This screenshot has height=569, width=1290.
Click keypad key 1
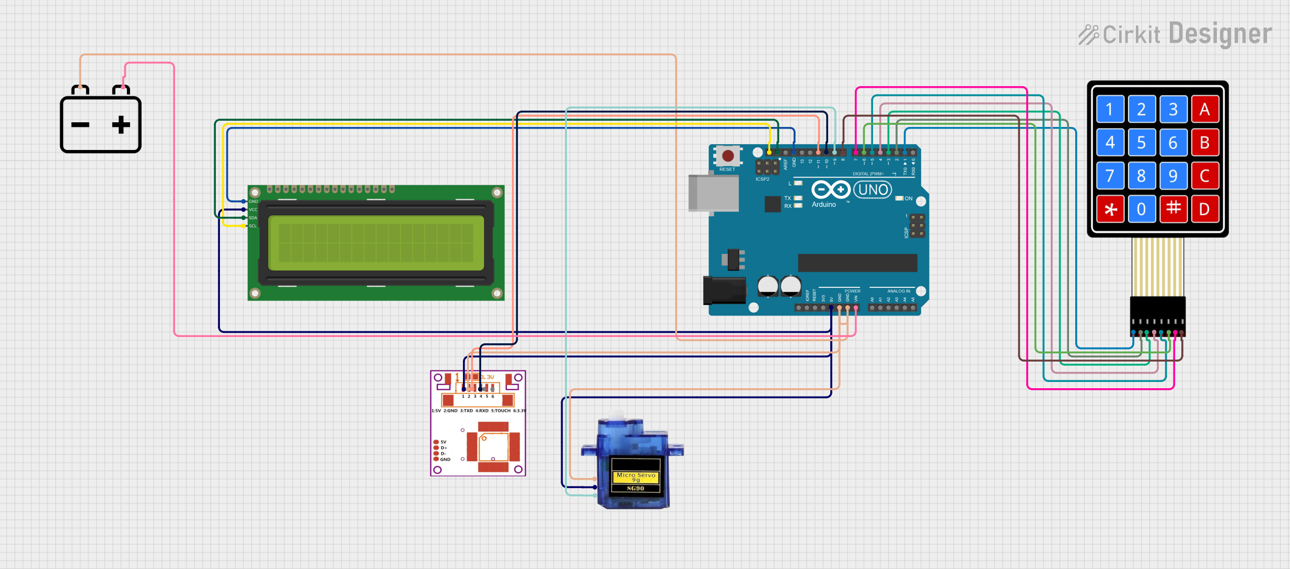point(1110,109)
